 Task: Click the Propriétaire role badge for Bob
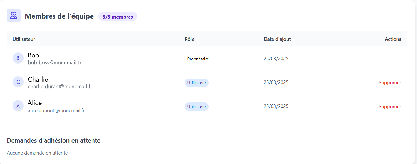(x=198, y=59)
